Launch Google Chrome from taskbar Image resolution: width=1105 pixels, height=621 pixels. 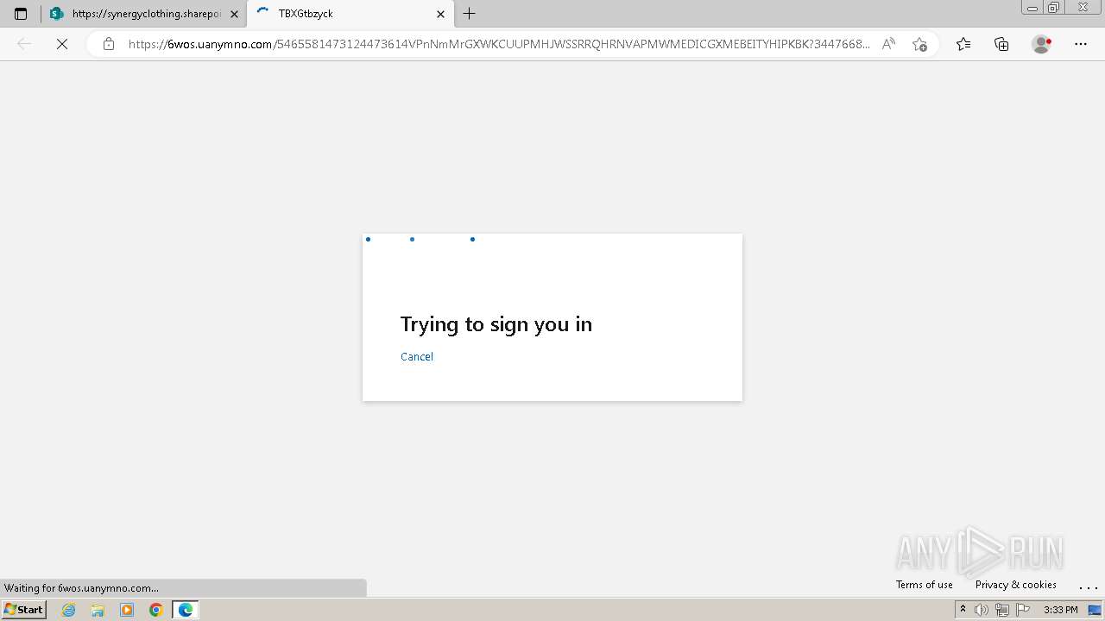point(156,610)
